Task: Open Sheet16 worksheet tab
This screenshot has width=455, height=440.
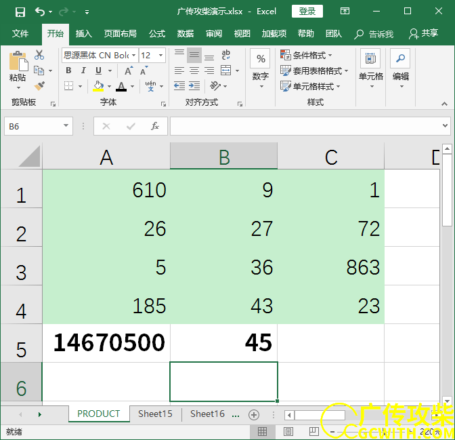Action: (207, 414)
